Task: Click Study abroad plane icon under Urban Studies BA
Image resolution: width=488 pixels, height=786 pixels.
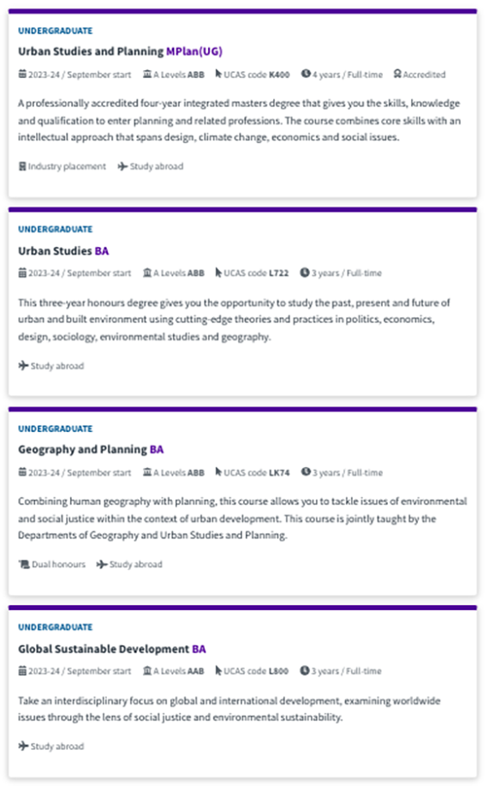Action: [x=23, y=365]
